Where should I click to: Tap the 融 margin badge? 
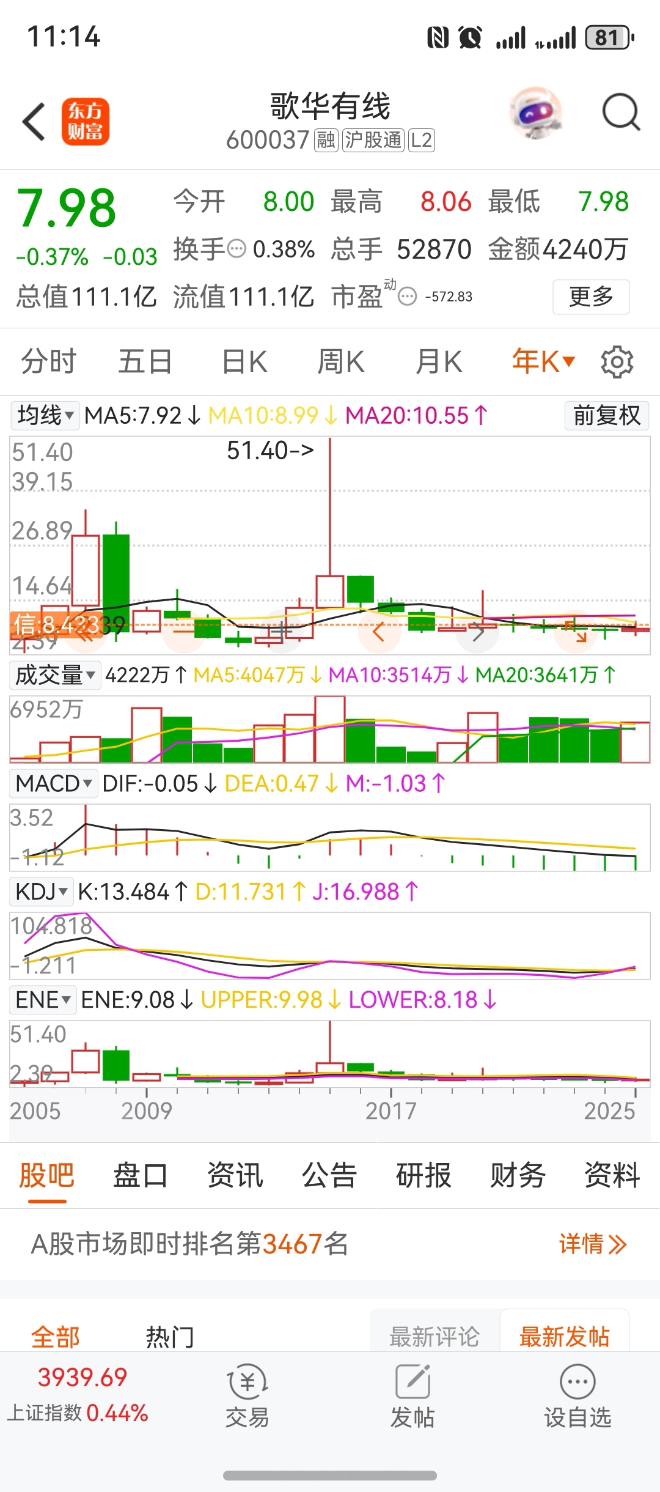[x=326, y=140]
